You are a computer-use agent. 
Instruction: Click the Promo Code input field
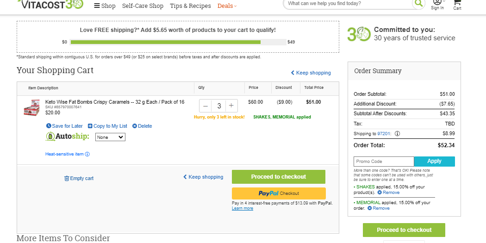[x=384, y=162]
